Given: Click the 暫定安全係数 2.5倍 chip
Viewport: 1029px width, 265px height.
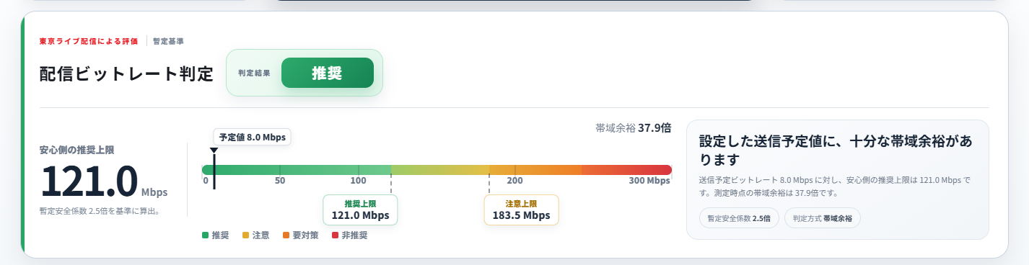Looking at the screenshot, I should point(739,217).
